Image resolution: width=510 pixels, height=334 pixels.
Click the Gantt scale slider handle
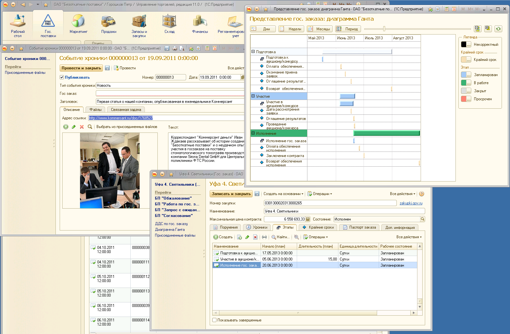tap(384, 29)
